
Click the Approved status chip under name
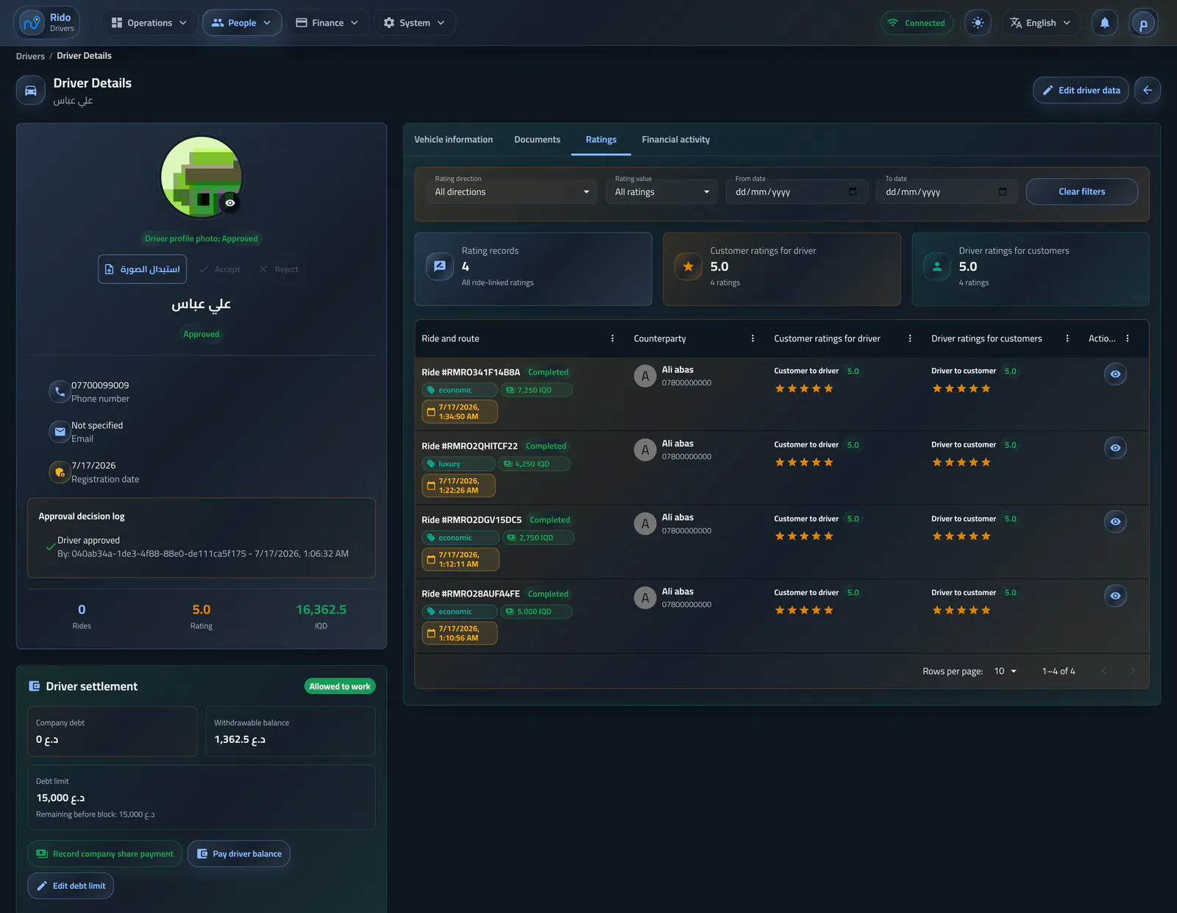pyautogui.click(x=202, y=334)
